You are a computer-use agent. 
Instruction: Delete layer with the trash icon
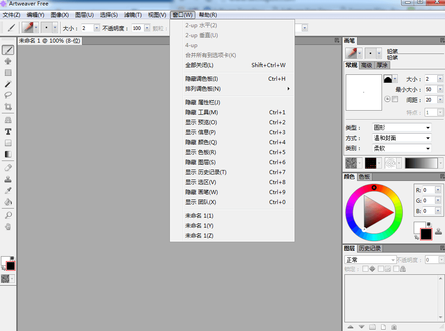[x=394, y=327]
